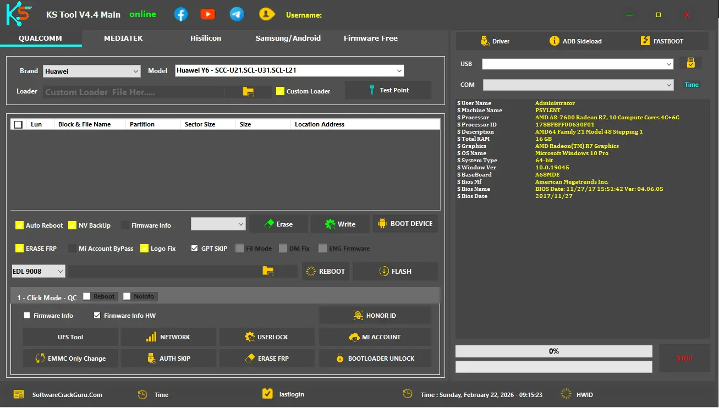The height and width of the screenshot is (408, 719).
Task: Click the Custom Loader file field
Action: click(134, 92)
